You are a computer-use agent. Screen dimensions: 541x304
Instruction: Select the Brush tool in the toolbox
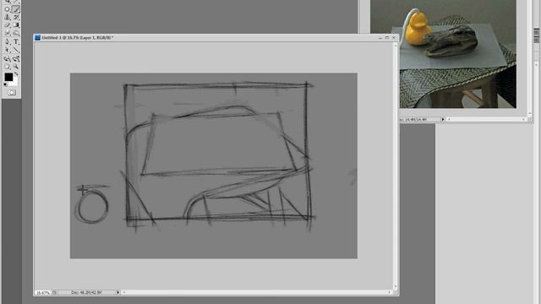tap(16, 9)
